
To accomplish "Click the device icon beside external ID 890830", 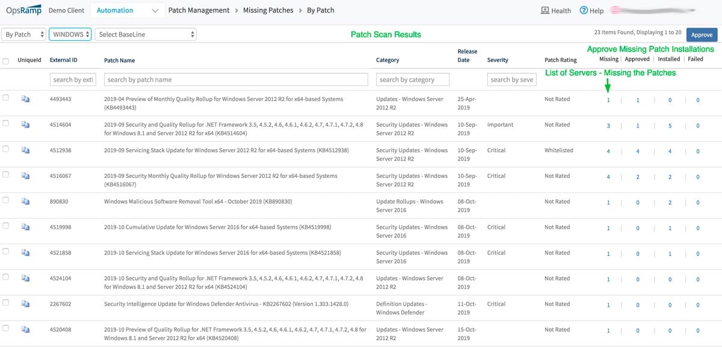I will tap(25, 201).
